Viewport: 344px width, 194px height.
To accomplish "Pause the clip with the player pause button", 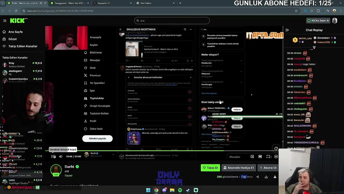I will [53, 156].
